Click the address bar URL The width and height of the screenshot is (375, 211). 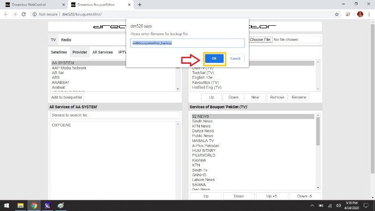(82, 15)
